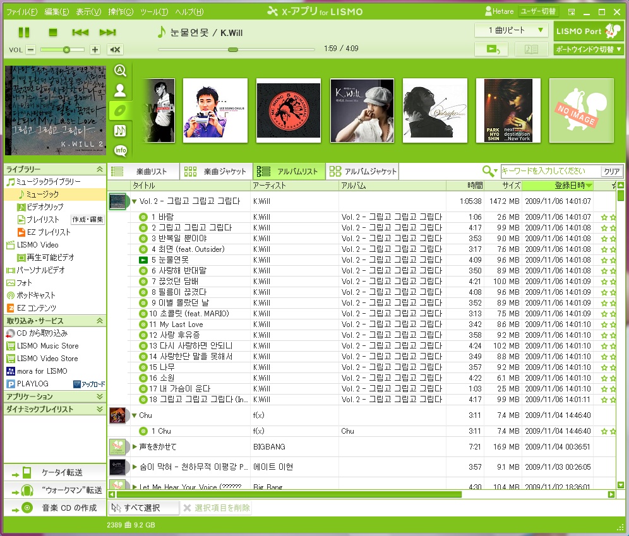Select the K.Will album cover thumbnail
This screenshot has width=629, height=536.
(362, 110)
